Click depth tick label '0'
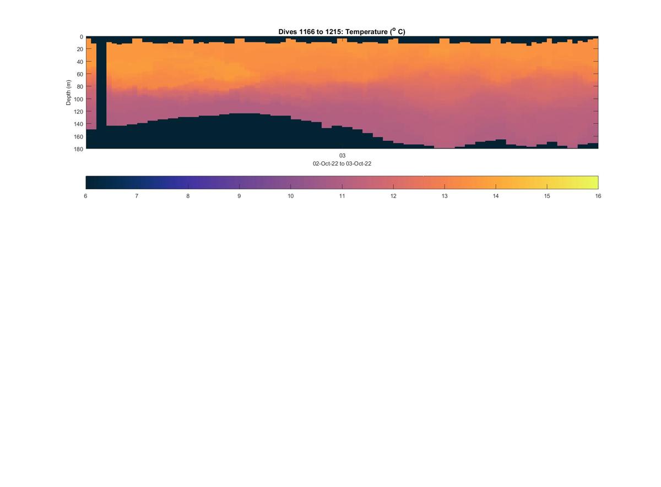This screenshot has height=487, width=661. 81,37
